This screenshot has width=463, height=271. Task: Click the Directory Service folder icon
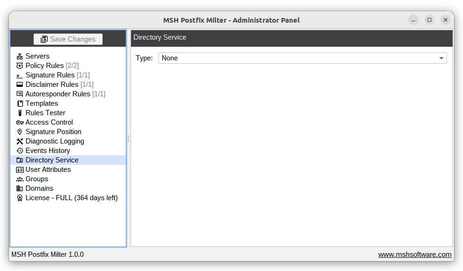coord(19,160)
